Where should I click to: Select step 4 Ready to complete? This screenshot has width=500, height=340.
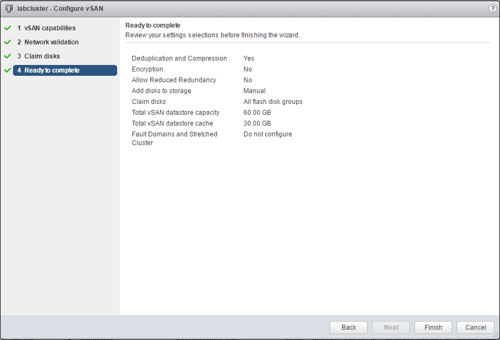(65, 70)
